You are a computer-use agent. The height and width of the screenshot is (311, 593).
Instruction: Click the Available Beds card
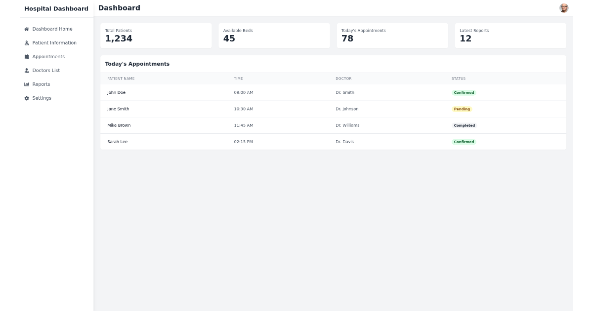pyautogui.click(x=274, y=36)
